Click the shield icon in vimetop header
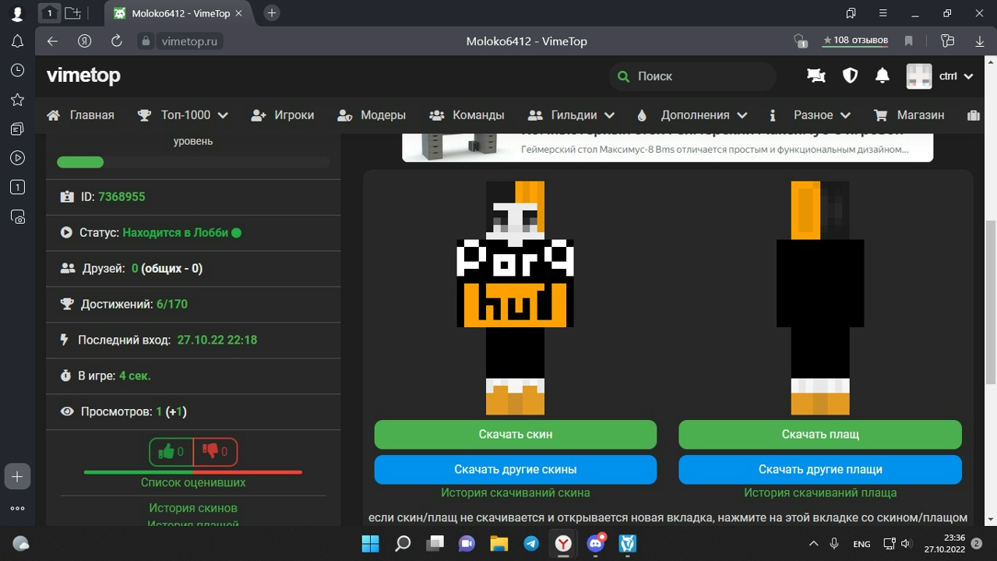 (850, 76)
